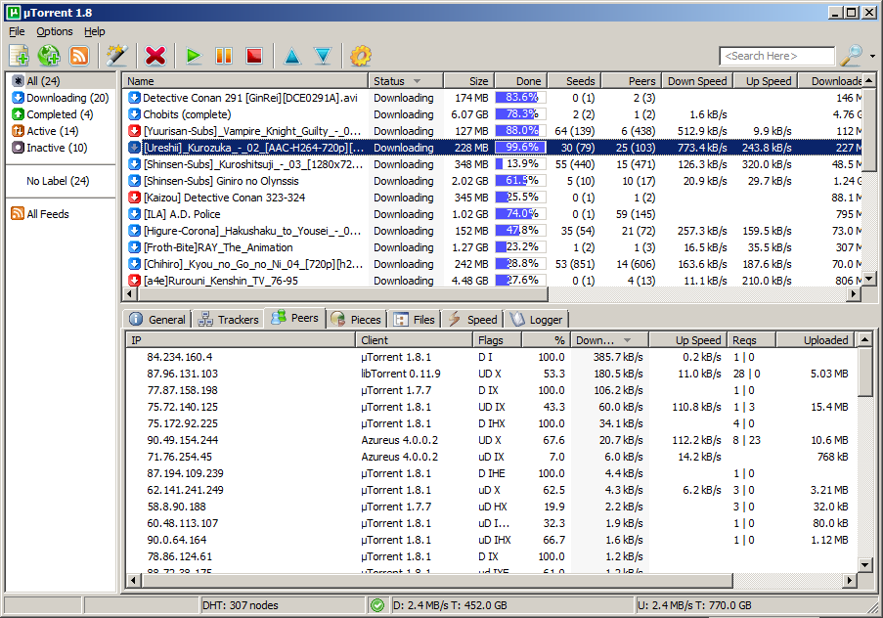883x618 pixels.
Task: Click torrent list vertical scrollbar down arrow
Action: [x=869, y=279]
